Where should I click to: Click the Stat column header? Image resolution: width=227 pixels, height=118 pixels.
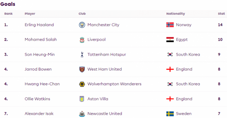point(221,14)
